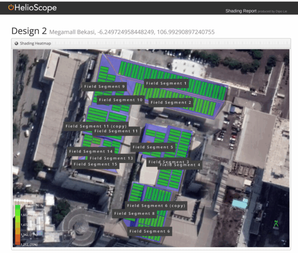Select the Field Segment 2 label
The width and height of the screenshot is (298, 253).
pyautogui.click(x=171, y=102)
